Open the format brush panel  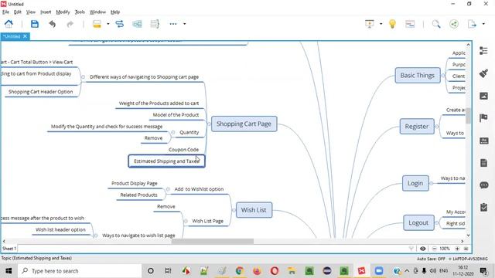point(483,73)
